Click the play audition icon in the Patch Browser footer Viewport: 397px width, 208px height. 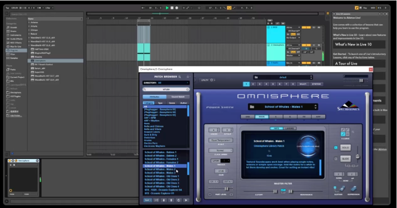186,200
